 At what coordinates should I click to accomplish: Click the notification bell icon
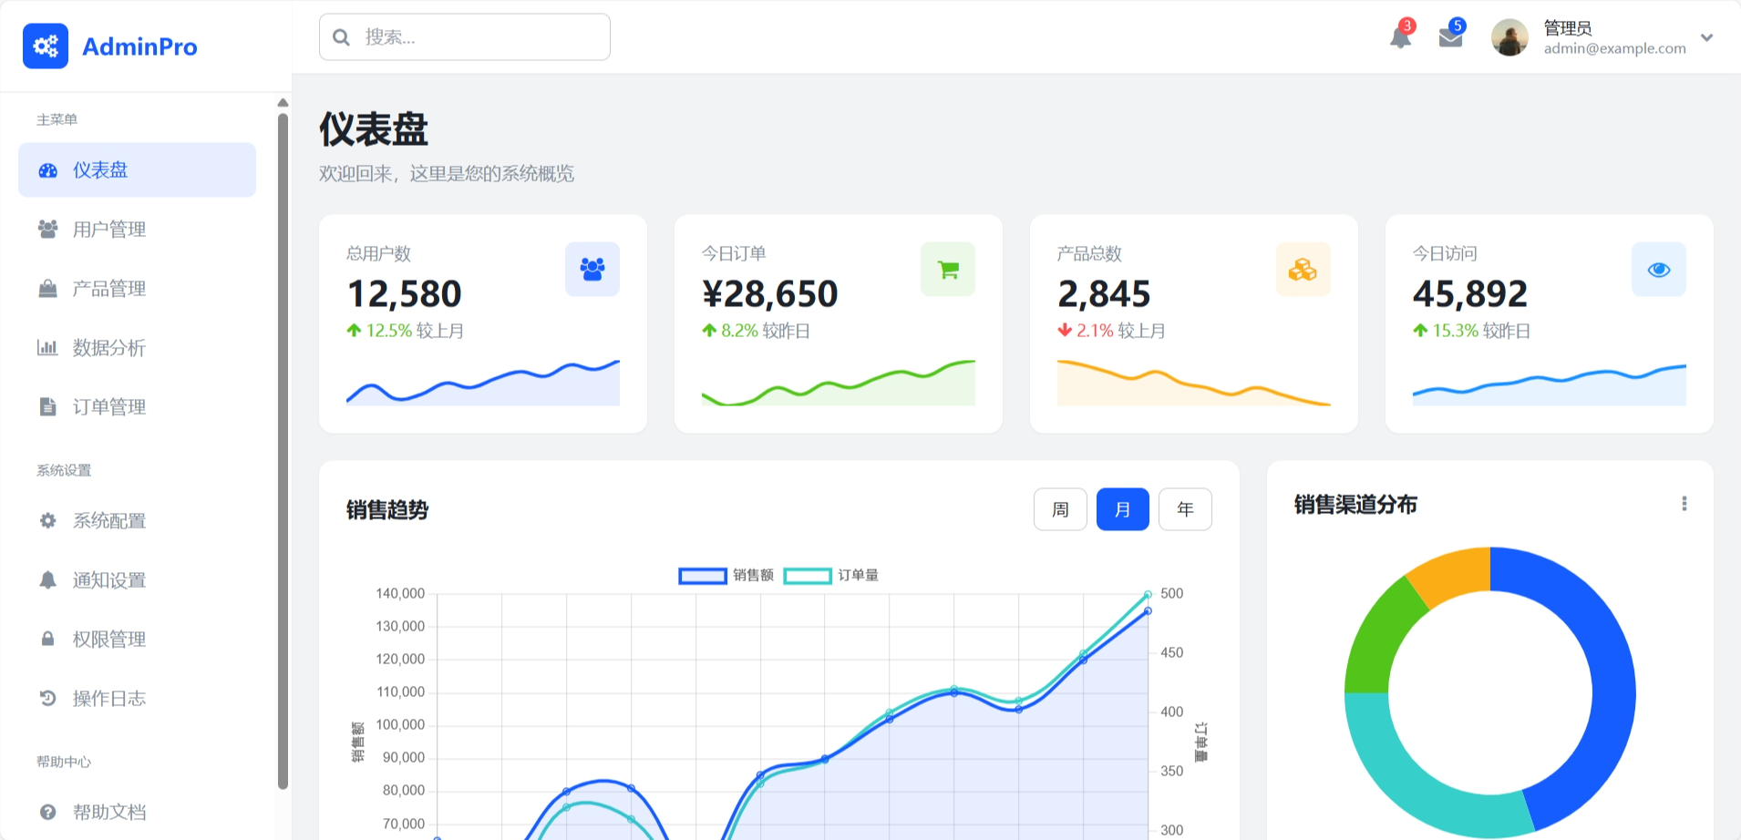(1400, 37)
